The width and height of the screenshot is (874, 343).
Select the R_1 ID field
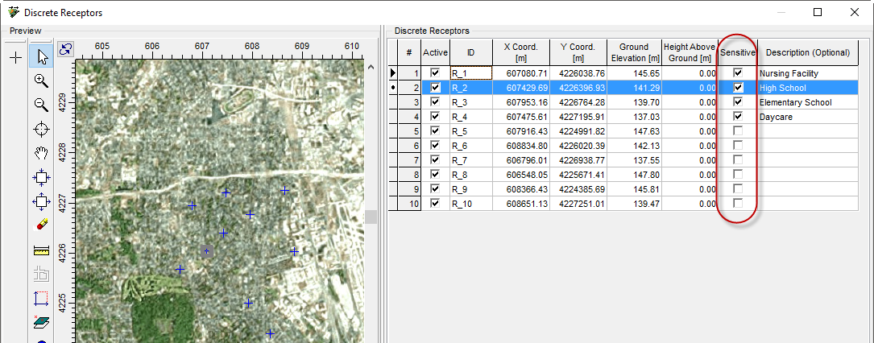tap(470, 73)
